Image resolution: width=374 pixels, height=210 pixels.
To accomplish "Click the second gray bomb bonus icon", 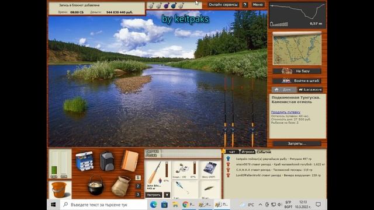I will [x=158, y=5].
